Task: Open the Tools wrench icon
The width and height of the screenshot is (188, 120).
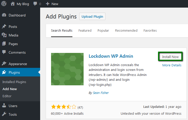Action: pos(4,114)
